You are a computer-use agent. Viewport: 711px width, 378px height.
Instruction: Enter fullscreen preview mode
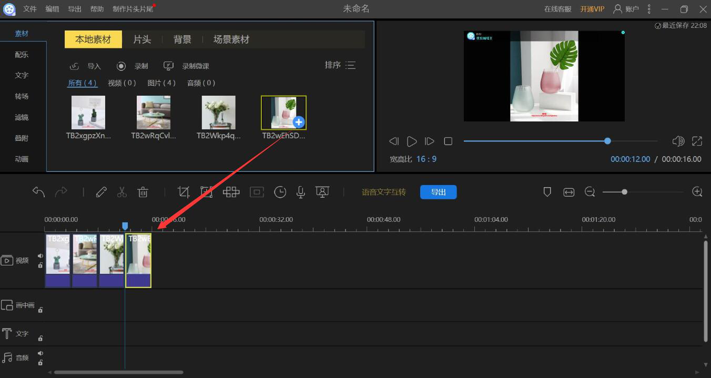[697, 141]
